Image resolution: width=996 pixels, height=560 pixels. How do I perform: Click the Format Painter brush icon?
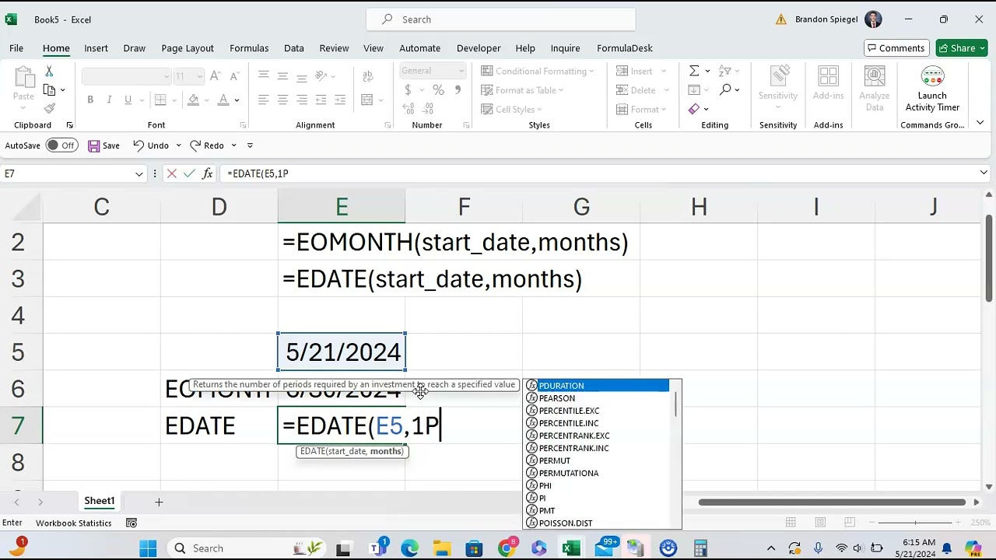(49, 108)
